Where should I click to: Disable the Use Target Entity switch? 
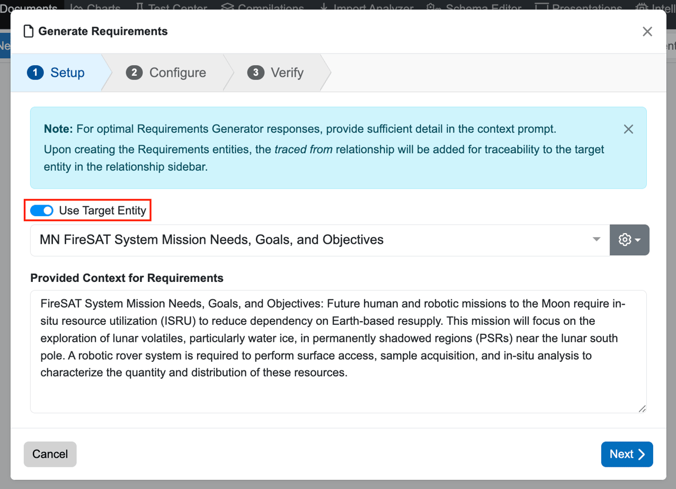42,211
